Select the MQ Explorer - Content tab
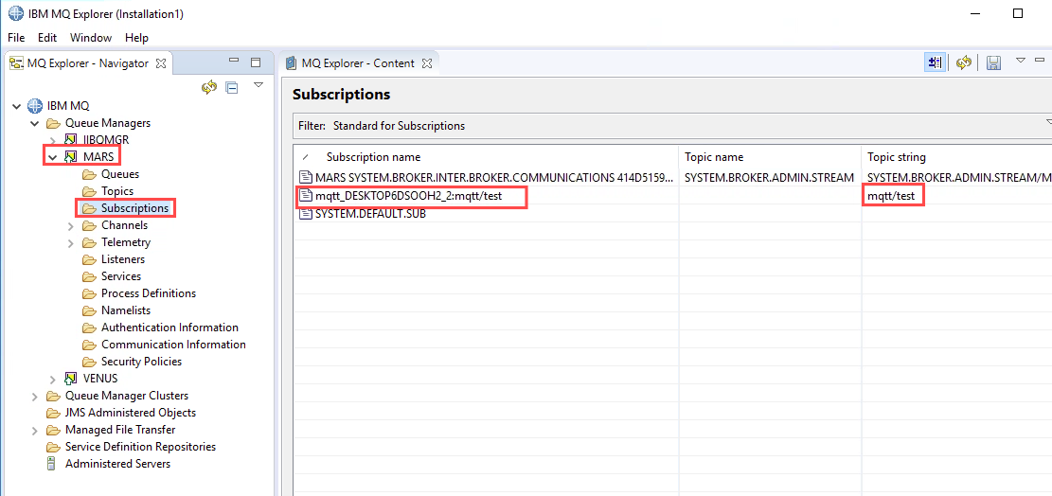 pyautogui.click(x=358, y=63)
